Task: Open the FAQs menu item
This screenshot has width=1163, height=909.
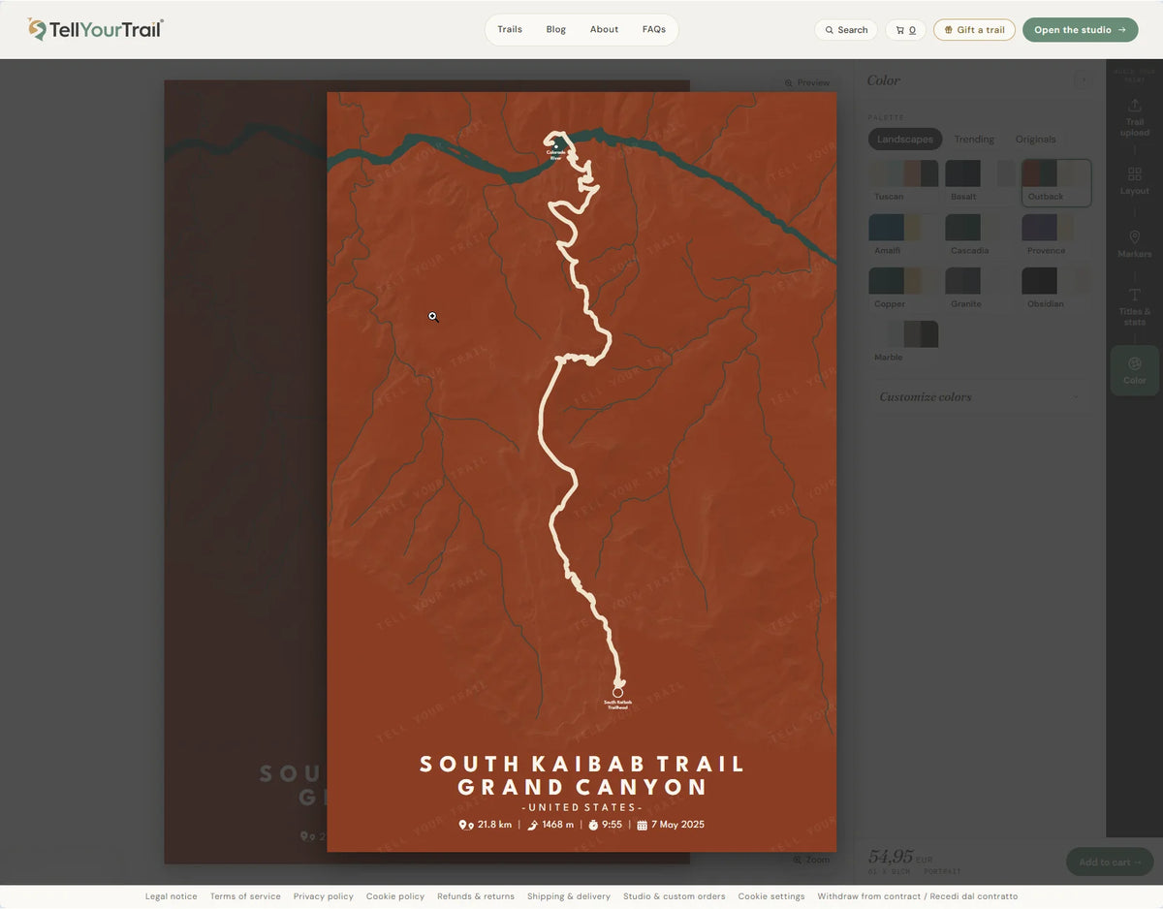Action: [x=654, y=29]
